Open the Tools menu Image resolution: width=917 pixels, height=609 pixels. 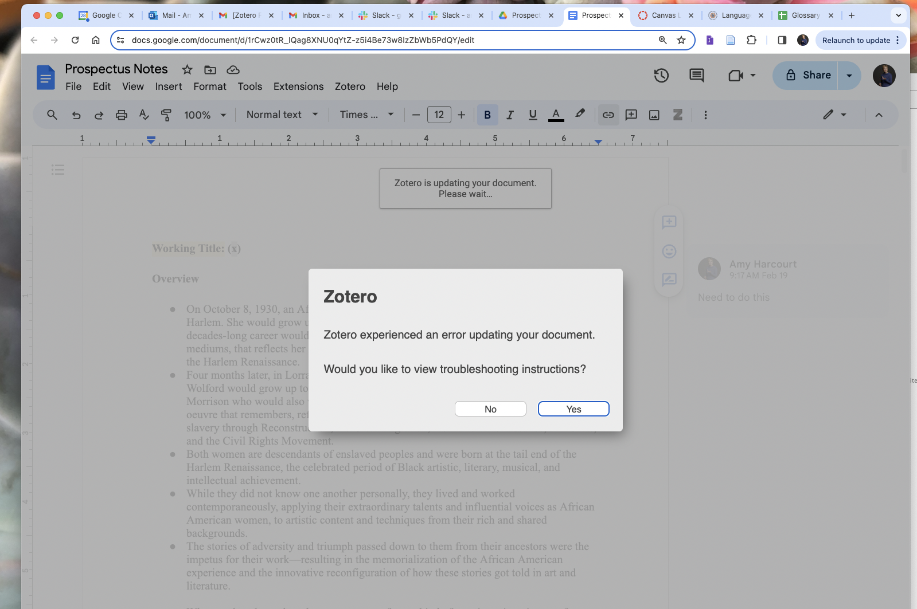(x=250, y=87)
